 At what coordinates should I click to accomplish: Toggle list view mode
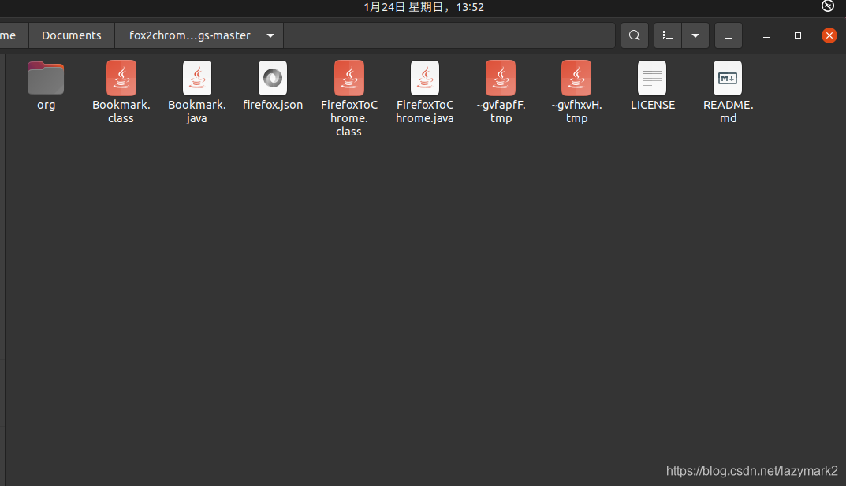[668, 35]
